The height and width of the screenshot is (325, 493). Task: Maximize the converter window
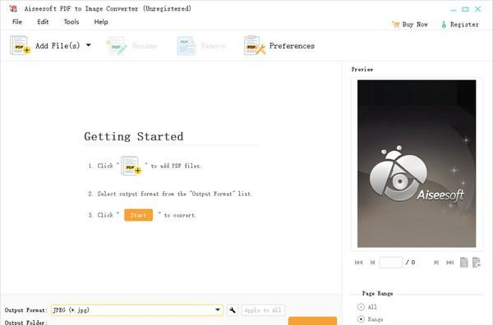[x=465, y=9]
